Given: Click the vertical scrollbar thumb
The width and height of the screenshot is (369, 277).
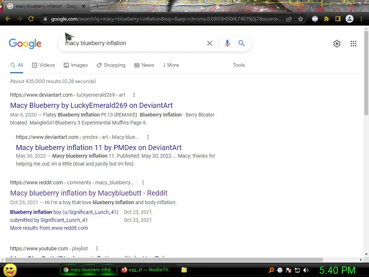Looking at the screenshot, I should tap(366, 73).
